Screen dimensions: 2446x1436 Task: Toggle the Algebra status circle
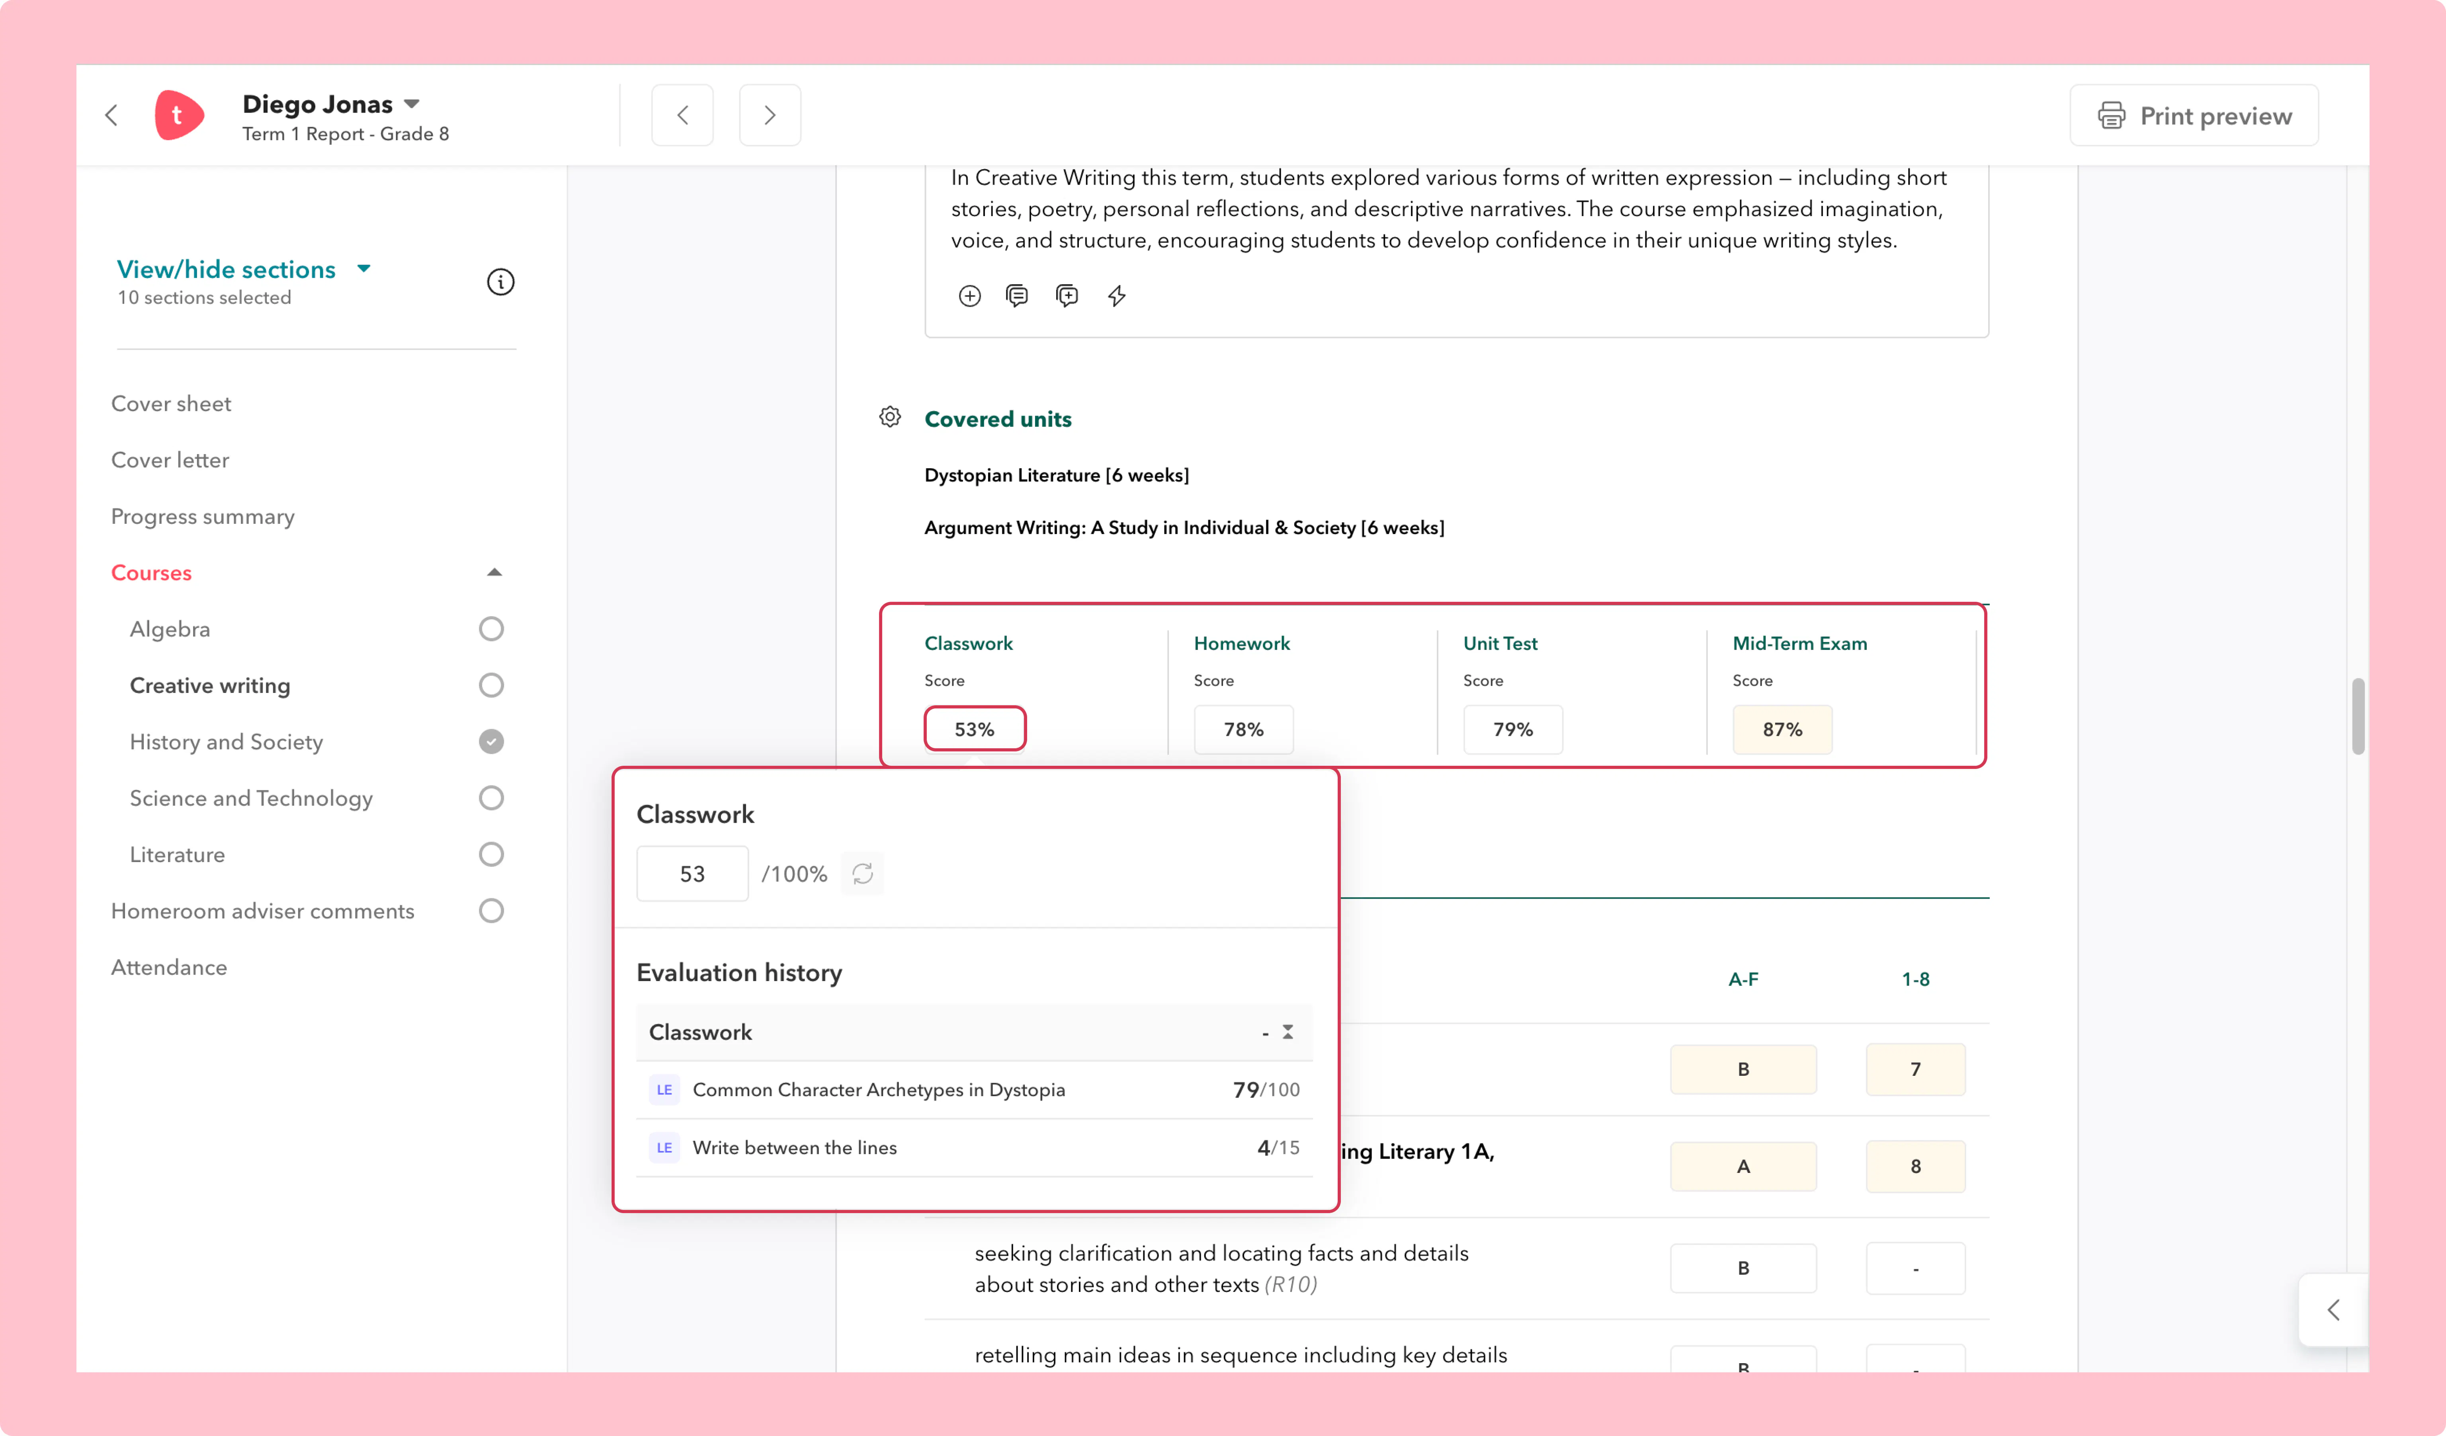(x=491, y=629)
